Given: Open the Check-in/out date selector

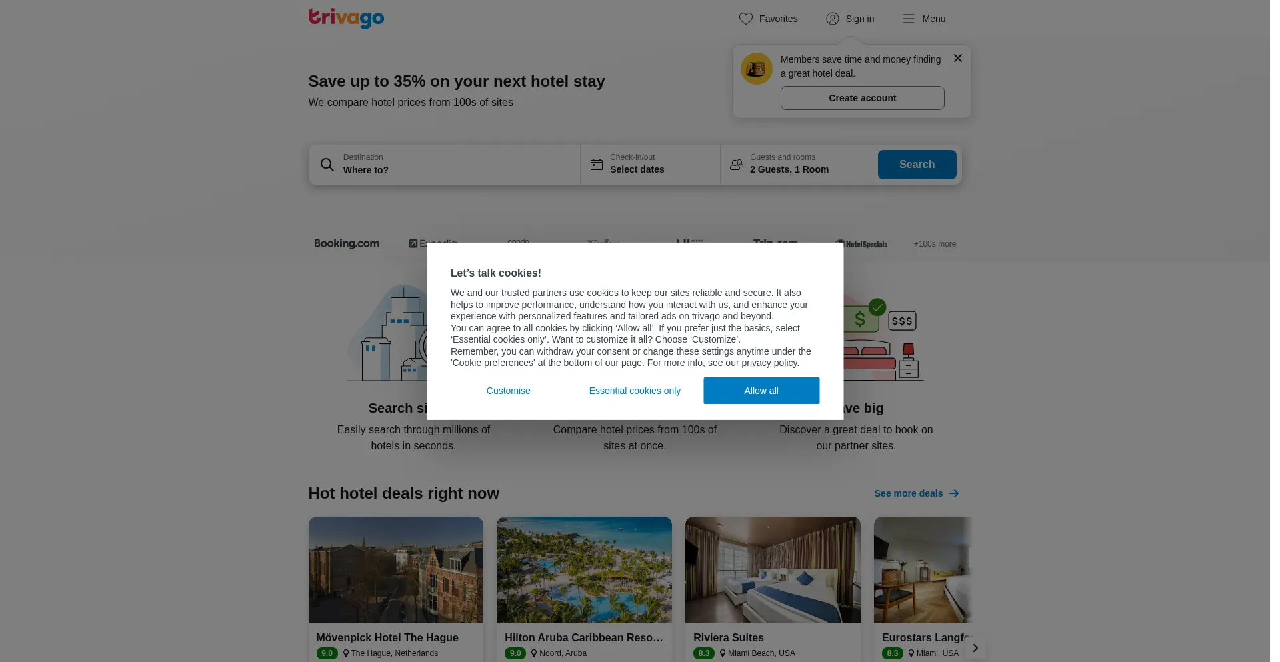Looking at the screenshot, I should (650, 164).
